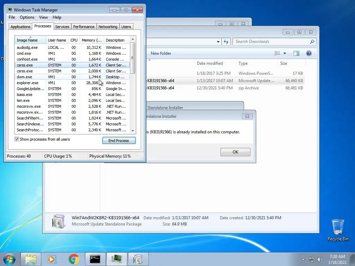Sort processes by User Name column

57,40
